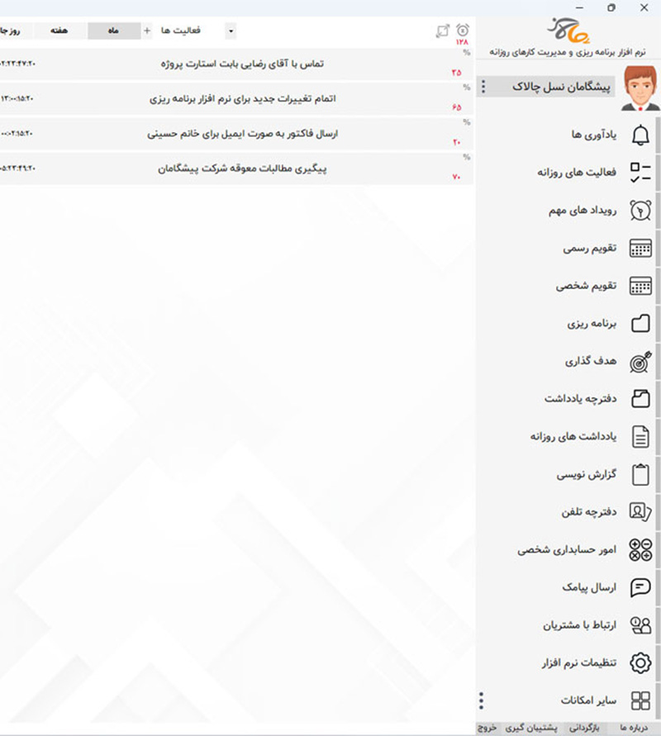Click the send SMS speech bubble icon

point(640,587)
